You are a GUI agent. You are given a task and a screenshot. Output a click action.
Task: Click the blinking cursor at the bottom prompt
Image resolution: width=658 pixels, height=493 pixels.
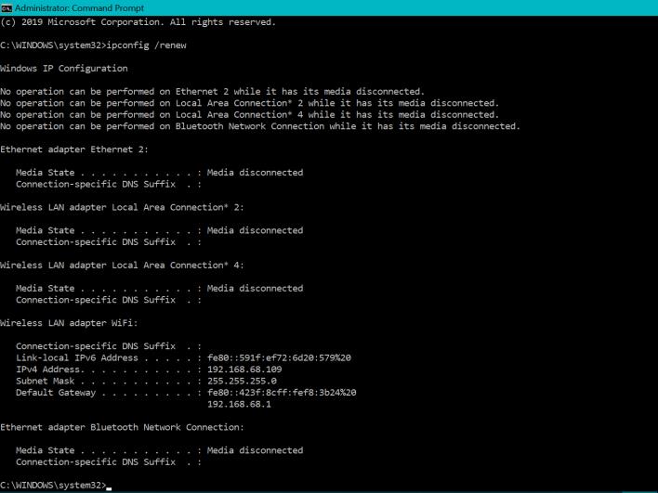[x=109, y=486]
